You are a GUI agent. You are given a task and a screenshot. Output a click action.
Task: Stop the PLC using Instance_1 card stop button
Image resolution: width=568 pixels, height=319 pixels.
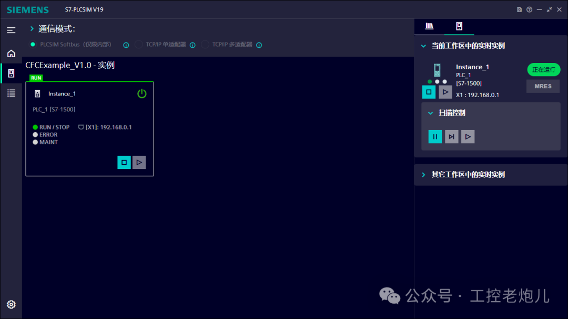point(124,163)
